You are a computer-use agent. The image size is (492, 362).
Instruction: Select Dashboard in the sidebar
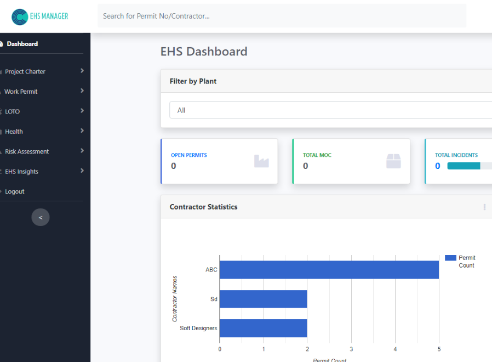23,43
